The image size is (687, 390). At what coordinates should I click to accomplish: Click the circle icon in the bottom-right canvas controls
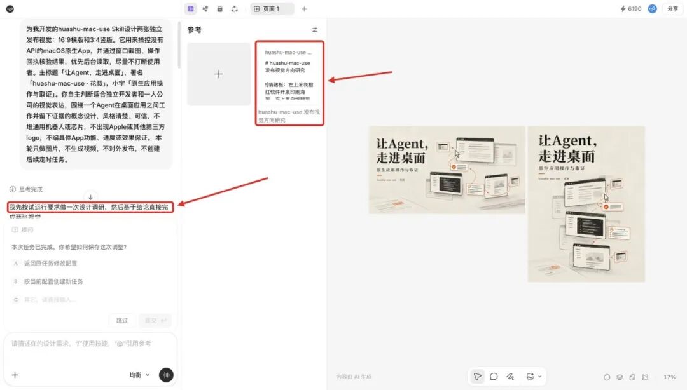[607, 377]
